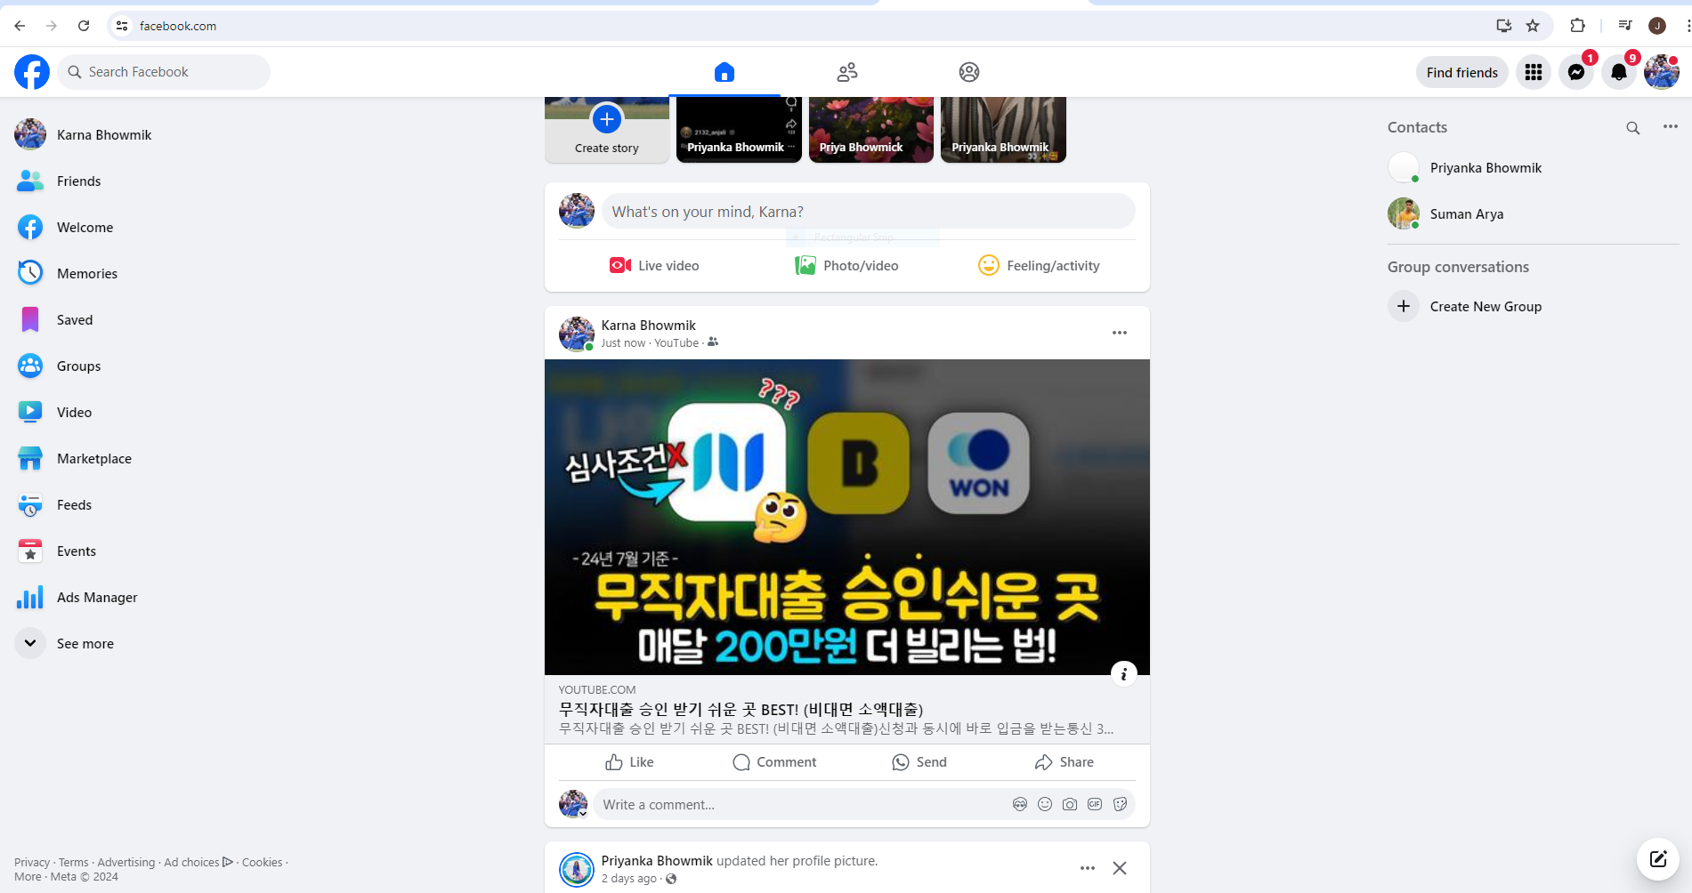Click the info icon on the link preview
1692x893 pixels.
click(1124, 674)
